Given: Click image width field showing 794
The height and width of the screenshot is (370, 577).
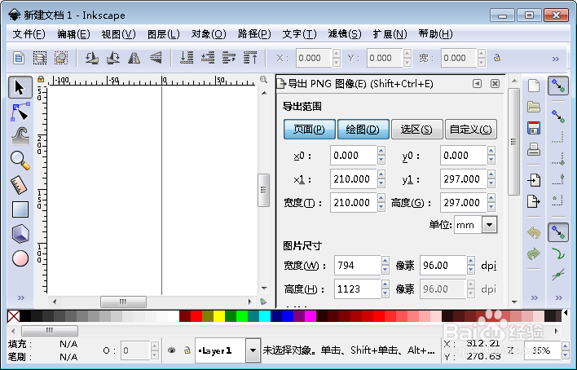Looking at the screenshot, I should [357, 266].
